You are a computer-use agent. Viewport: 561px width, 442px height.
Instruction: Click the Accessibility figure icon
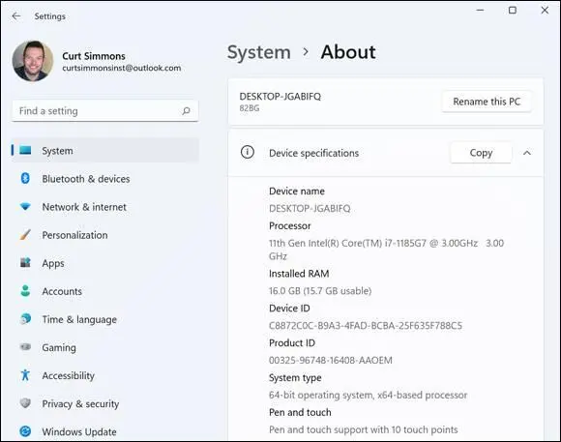pyautogui.click(x=25, y=375)
